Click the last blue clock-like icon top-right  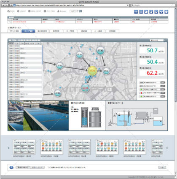point(166,12)
